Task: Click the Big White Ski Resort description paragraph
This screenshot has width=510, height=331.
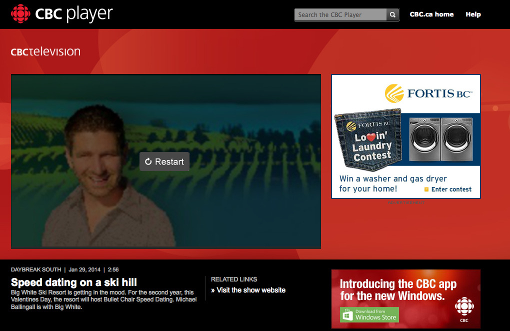Action: 104,299
